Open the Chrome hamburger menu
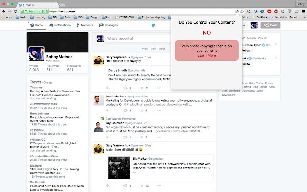The width and height of the screenshot is (307, 192). pos(303,12)
